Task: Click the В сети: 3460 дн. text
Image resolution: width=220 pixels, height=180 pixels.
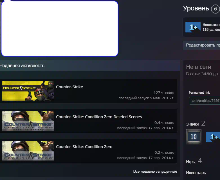Action: tap(202, 74)
